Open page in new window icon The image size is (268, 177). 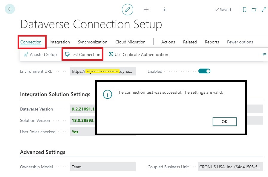[x=254, y=10]
